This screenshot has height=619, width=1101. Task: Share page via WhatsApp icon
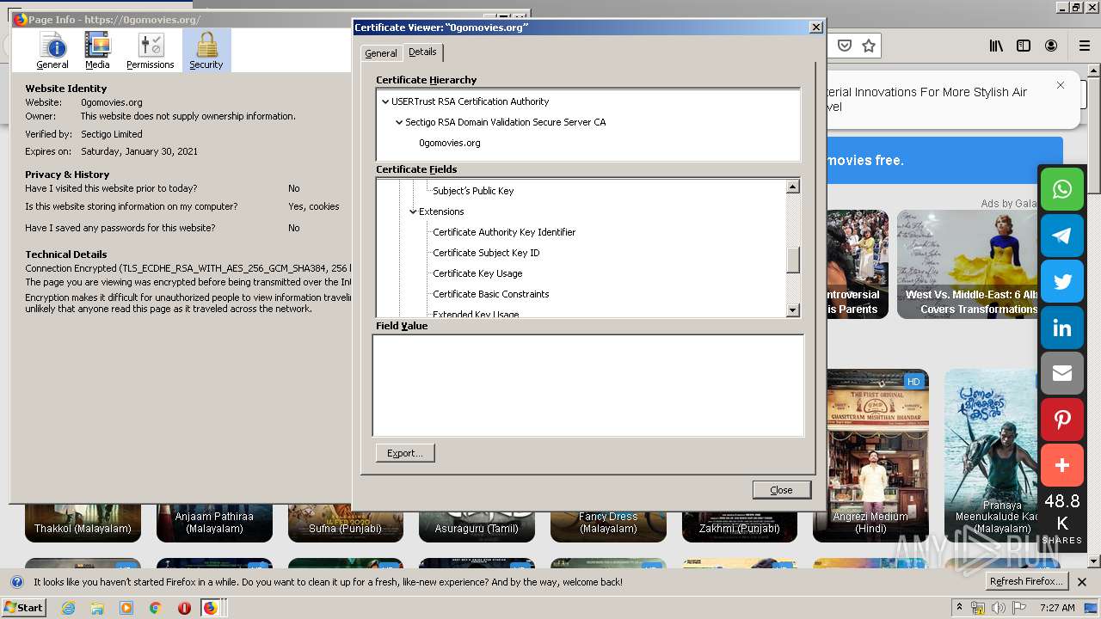(x=1062, y=189)
